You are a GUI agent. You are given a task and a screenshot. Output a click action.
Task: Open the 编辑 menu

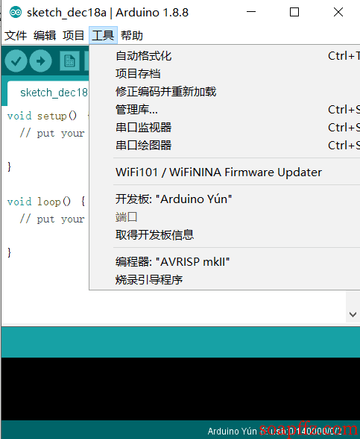(x=45, y=36)
